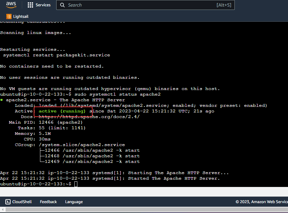Click 'Starting The Apache HTTP Server...' log line
The image size is (288, 213).
click(178, 173)
